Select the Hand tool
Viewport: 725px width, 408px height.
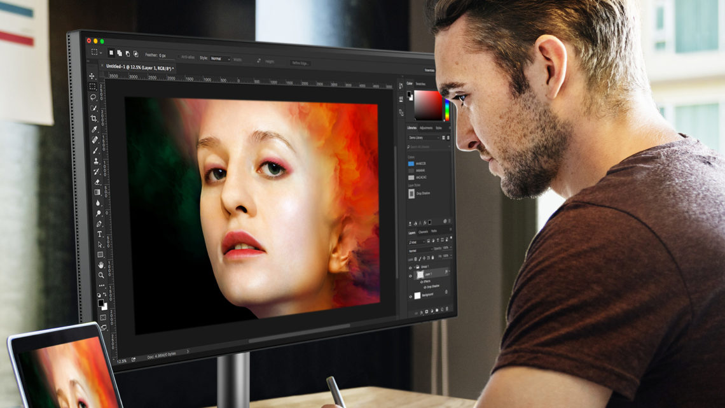[x=100, y=265]
